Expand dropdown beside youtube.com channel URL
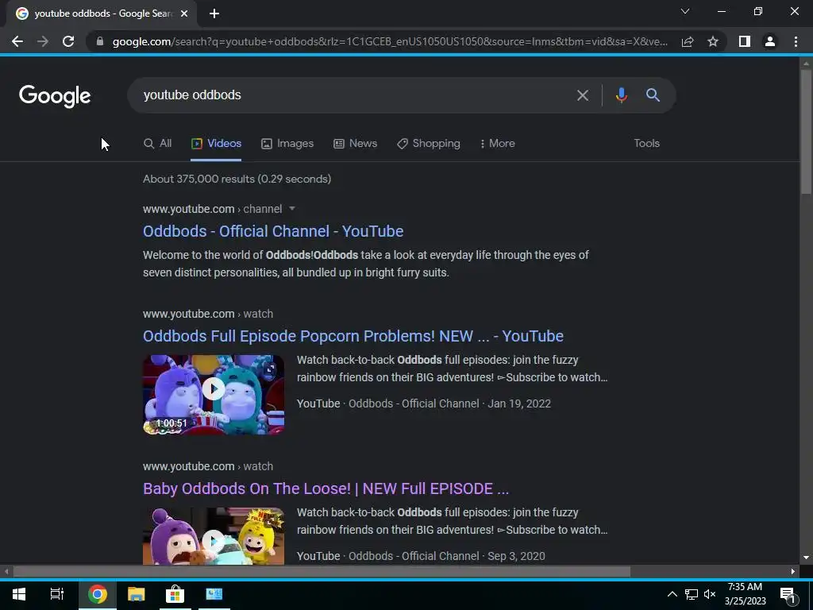The height and width of the screenshot is (610, 813). click(292, 209)
